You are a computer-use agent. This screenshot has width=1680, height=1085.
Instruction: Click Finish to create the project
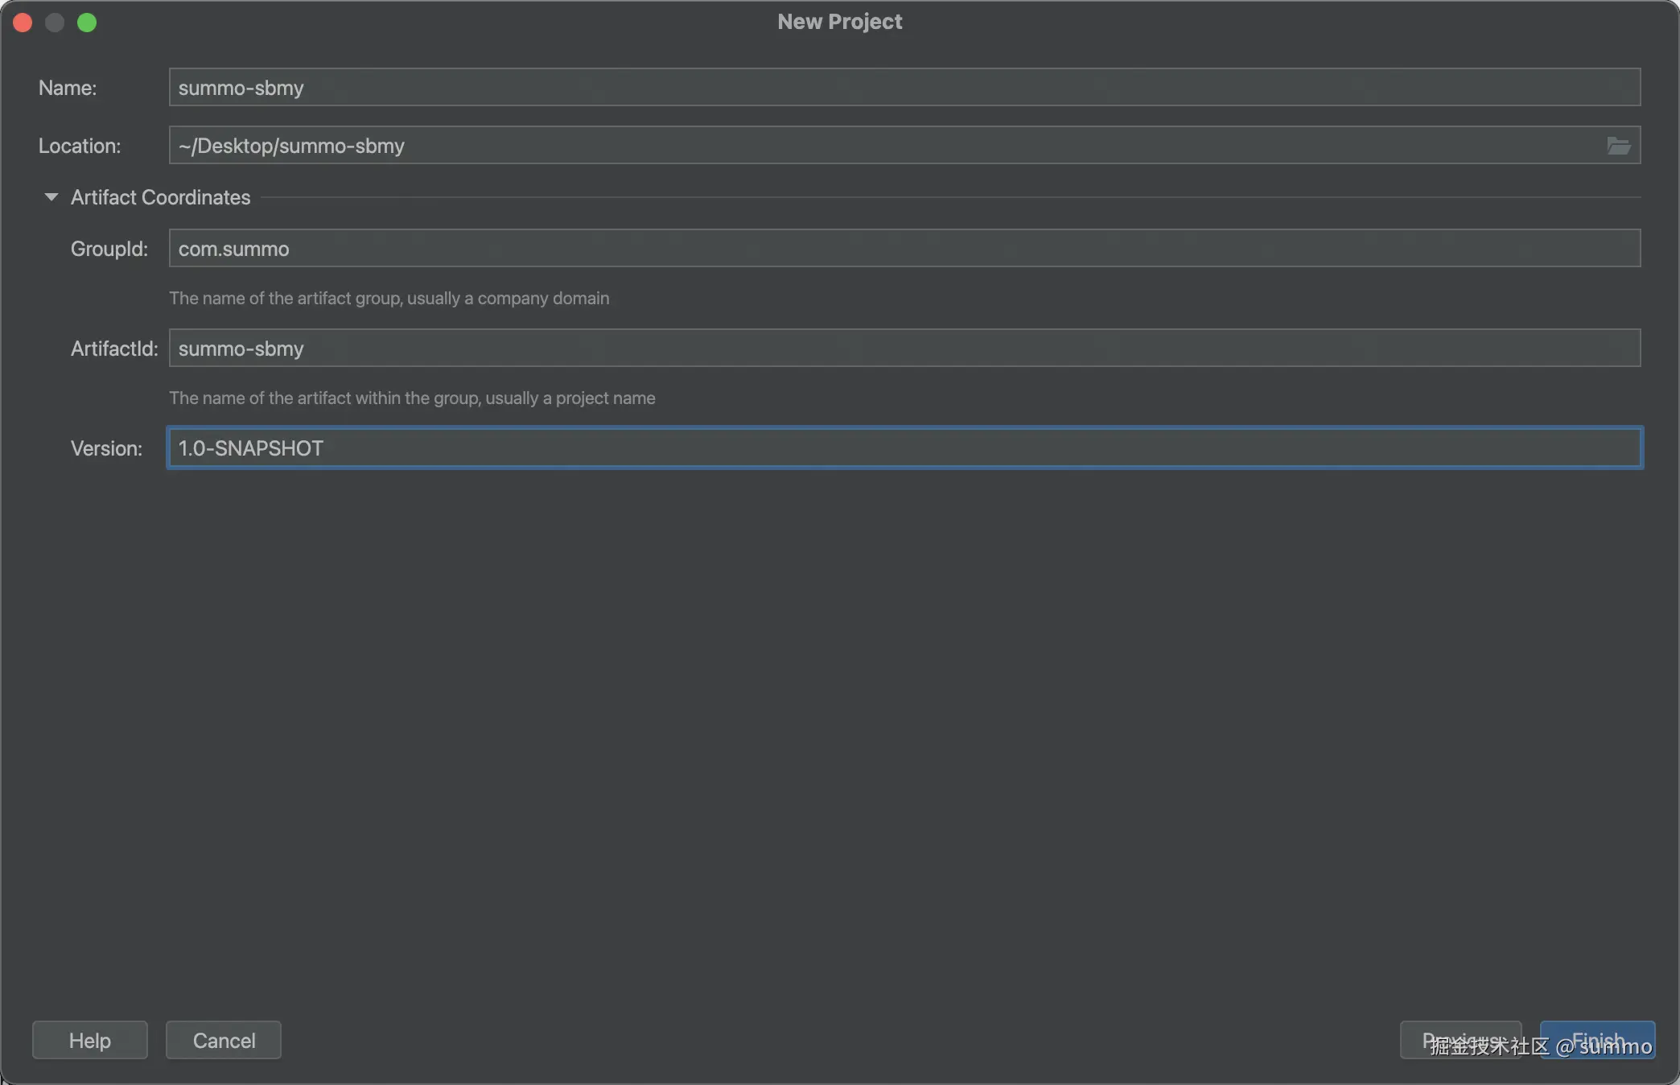pos(1597,1040)
